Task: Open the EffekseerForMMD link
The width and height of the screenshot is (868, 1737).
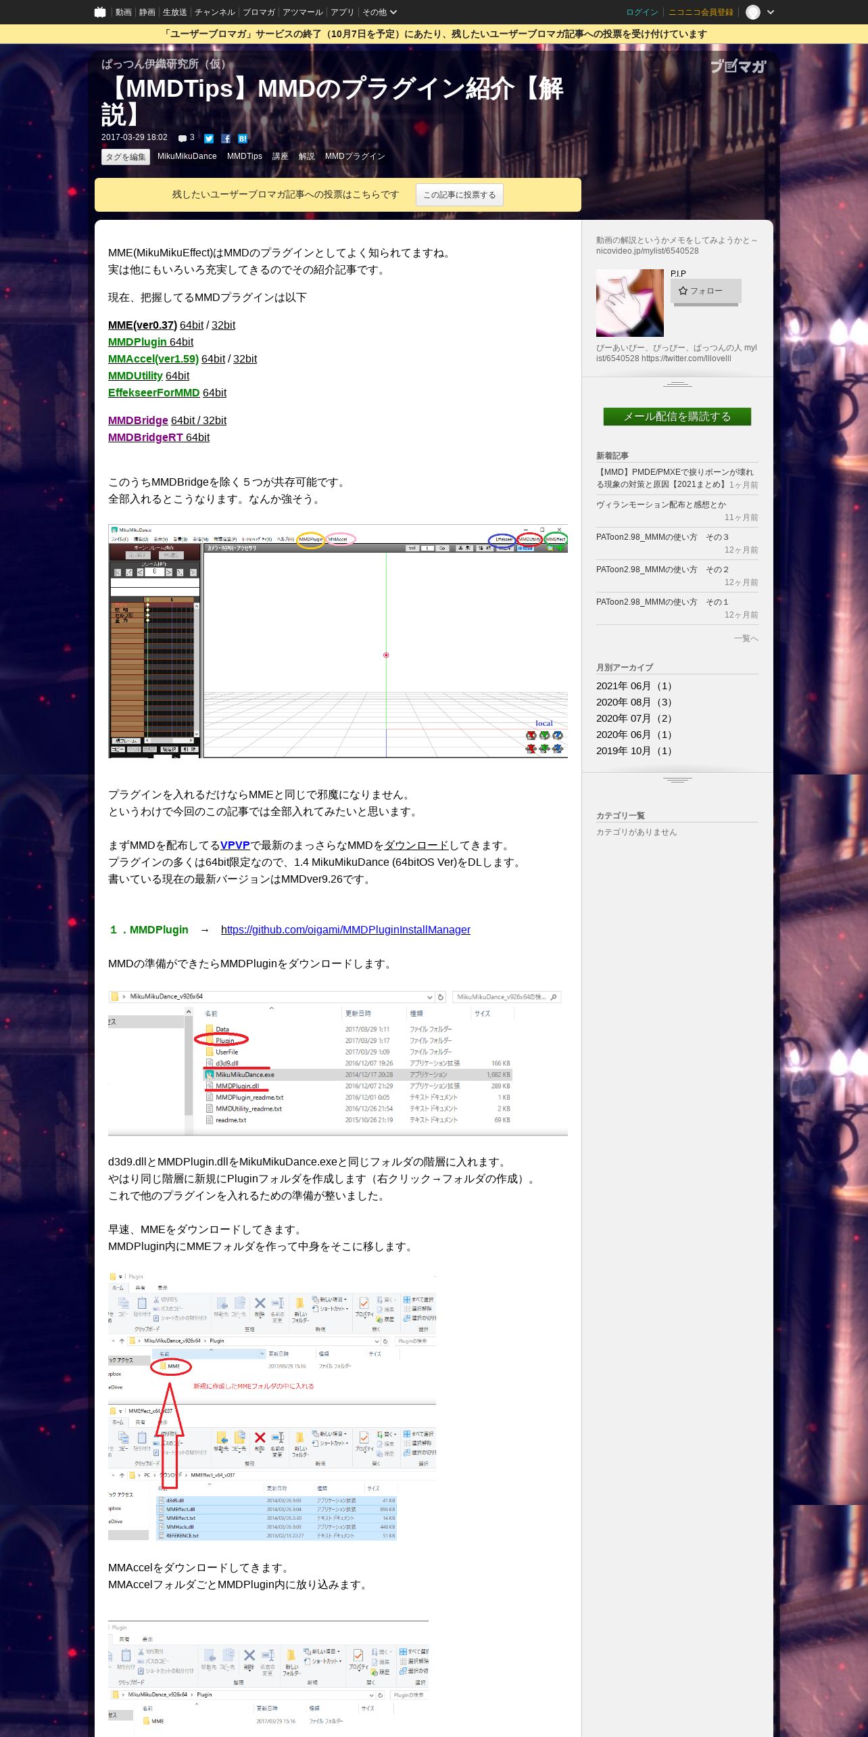Action: pos(154,392)
